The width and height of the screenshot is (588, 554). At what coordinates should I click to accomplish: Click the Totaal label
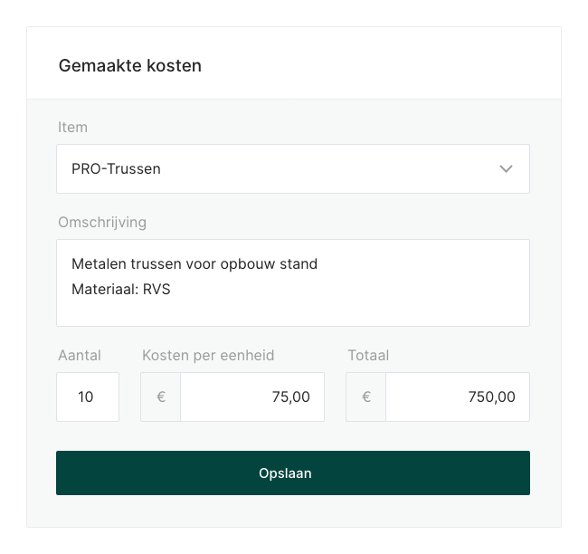(368, 356)
